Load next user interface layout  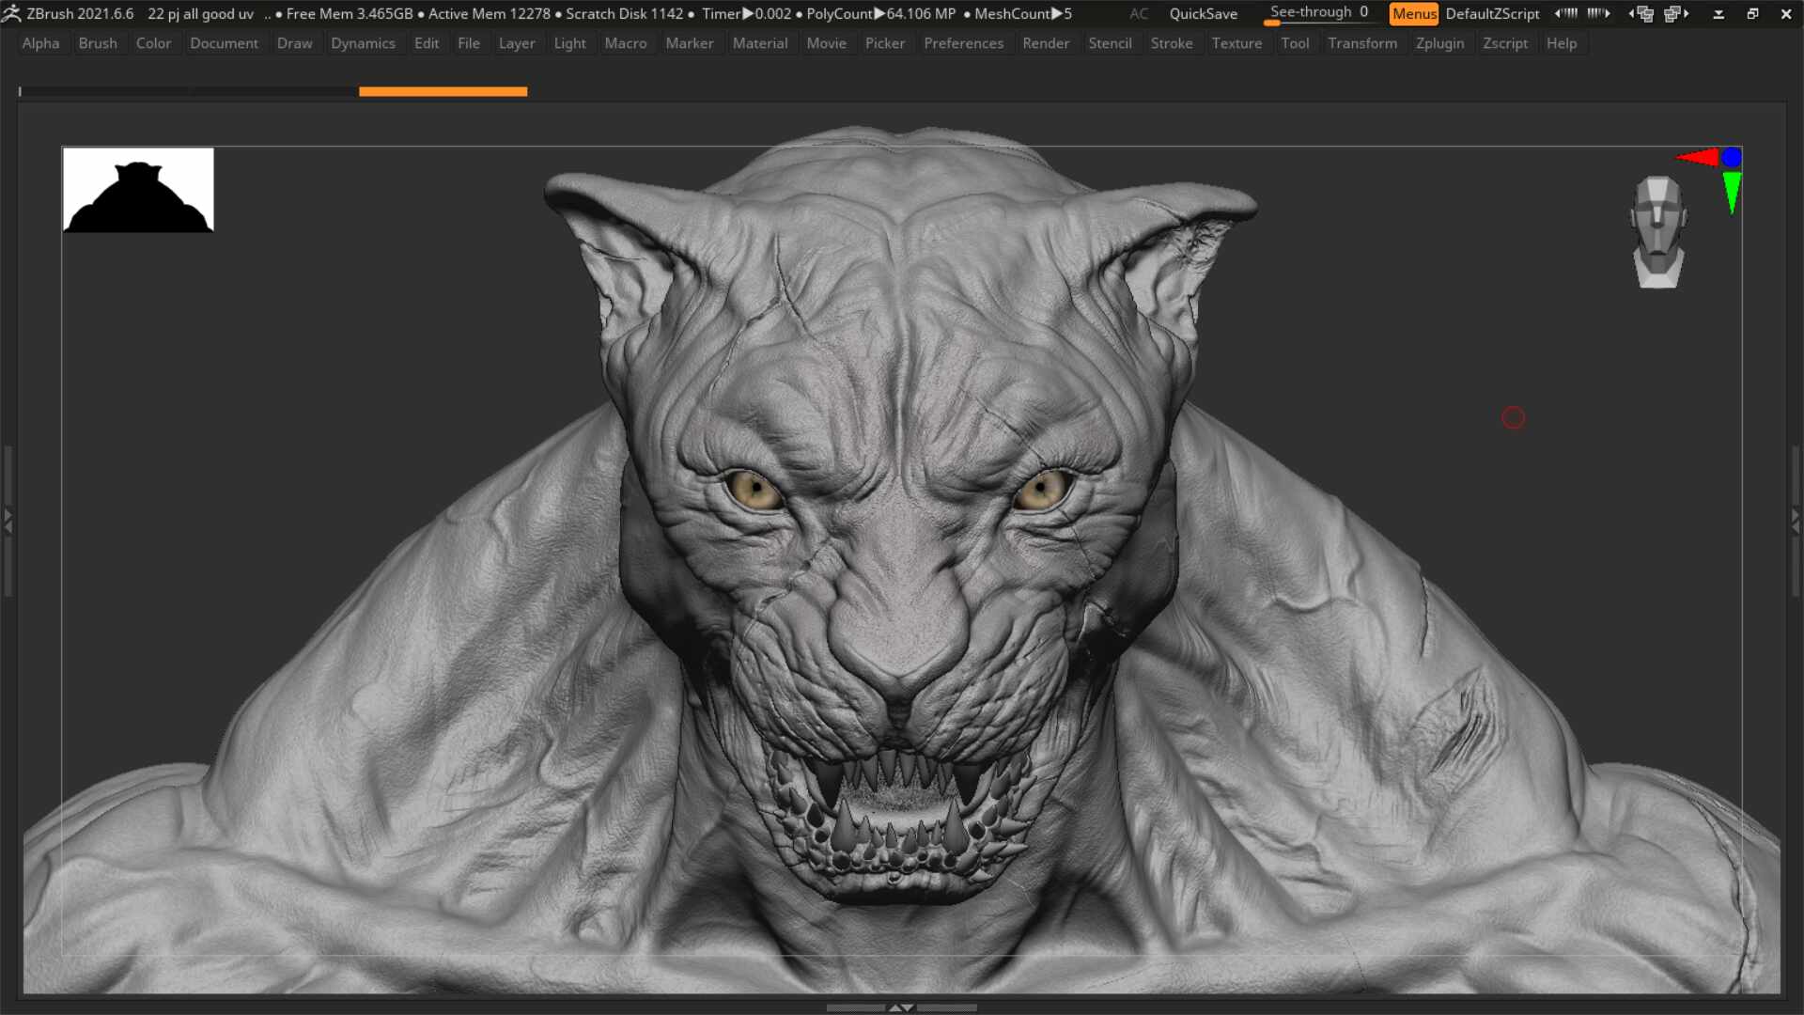[x=1676, y=13]
